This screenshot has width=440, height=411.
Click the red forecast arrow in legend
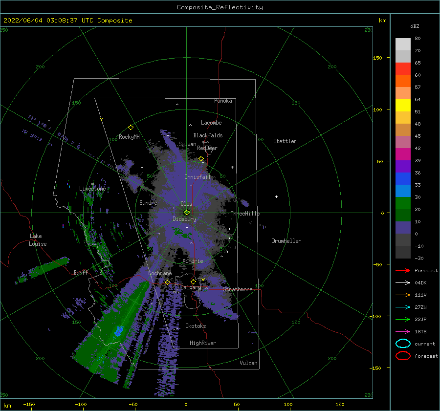coord(403,270)
